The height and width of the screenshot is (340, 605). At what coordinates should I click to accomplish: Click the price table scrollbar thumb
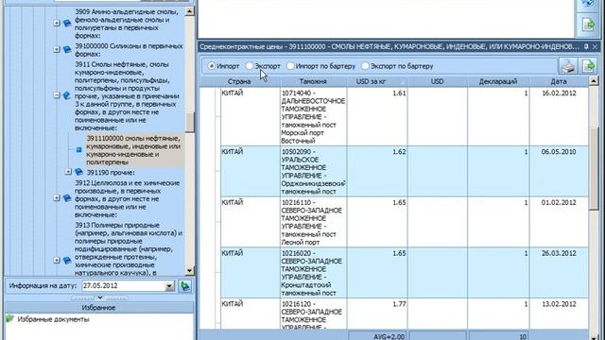(594, 169)
